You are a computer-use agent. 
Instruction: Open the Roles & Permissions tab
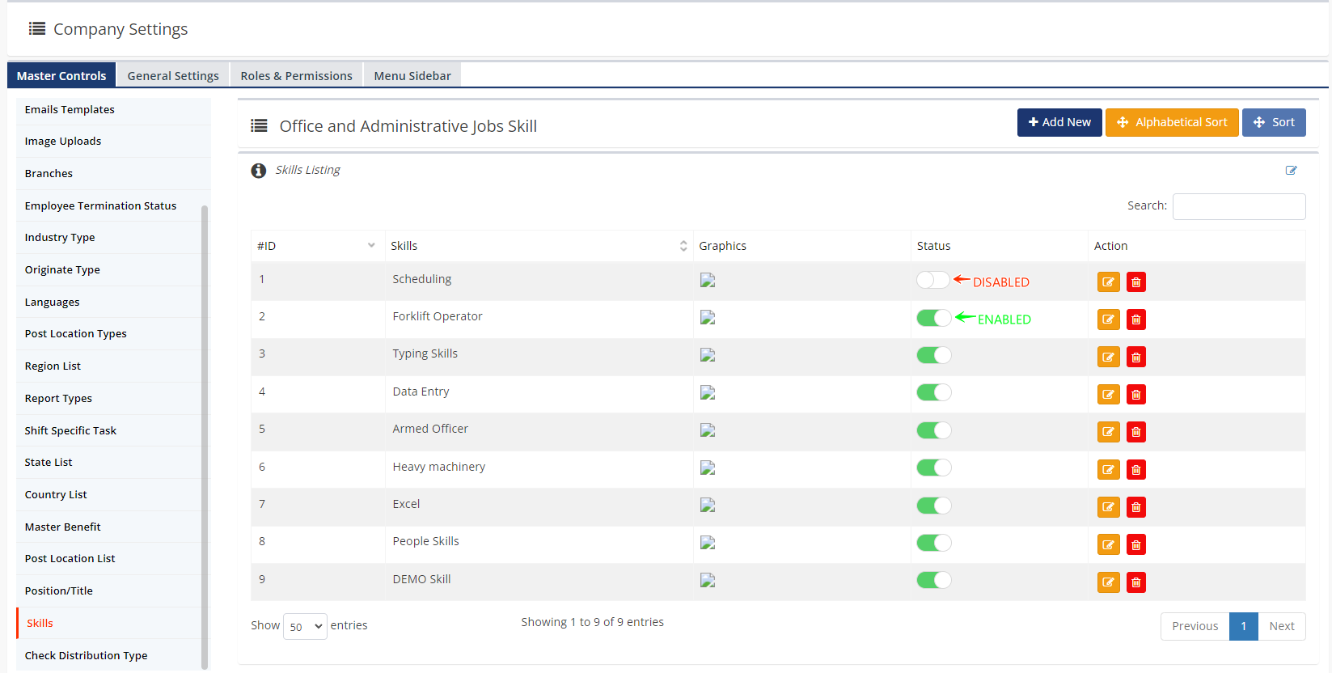(x=296, y=75)
